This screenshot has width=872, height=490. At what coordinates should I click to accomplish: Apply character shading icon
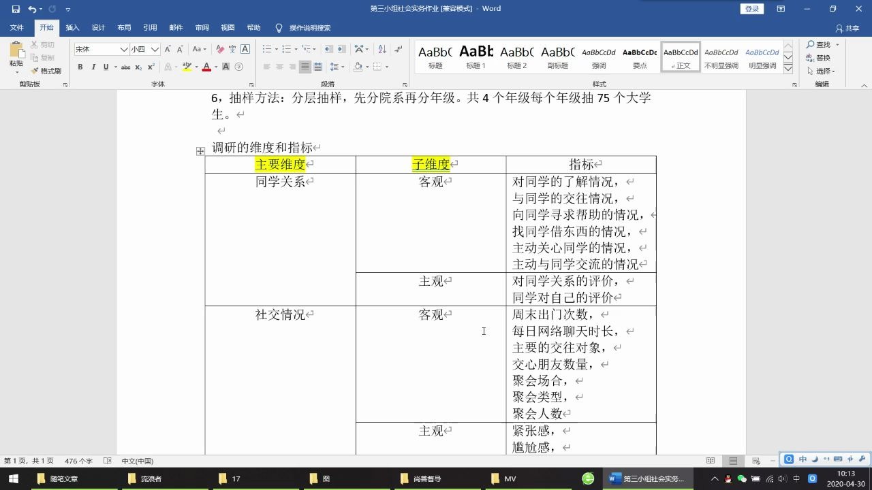click(x=226, y=67)
